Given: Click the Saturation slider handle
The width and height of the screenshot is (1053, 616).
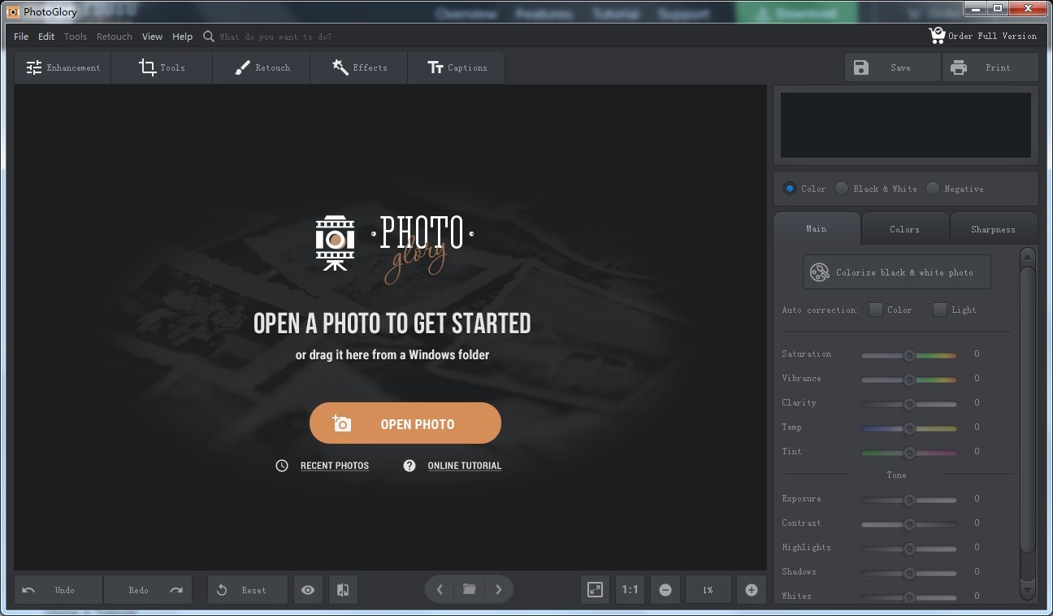Looking at the screenshot, I should tap(909, 354).
